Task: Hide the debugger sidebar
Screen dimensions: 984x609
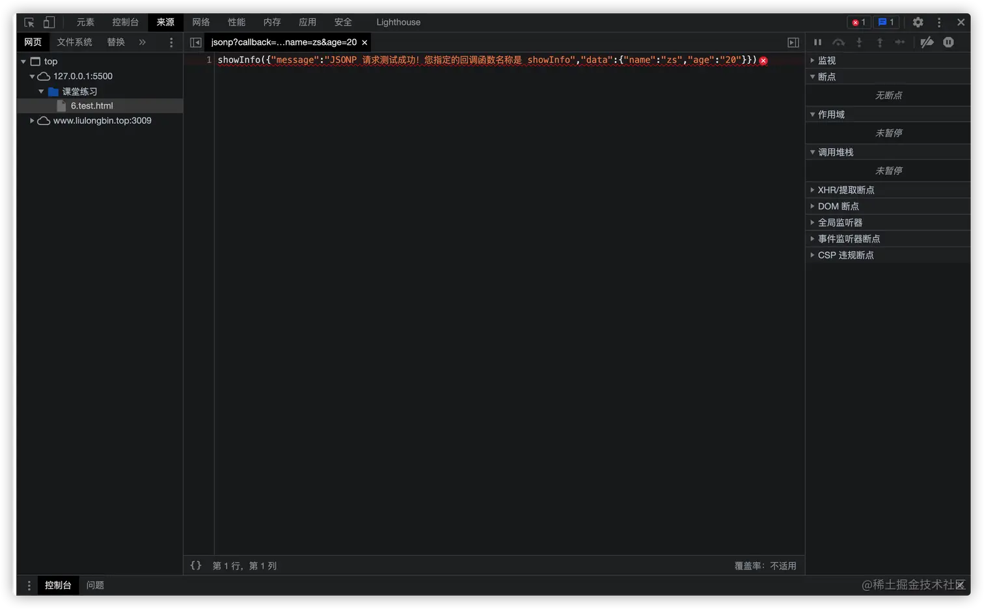Action: [793, 42]
